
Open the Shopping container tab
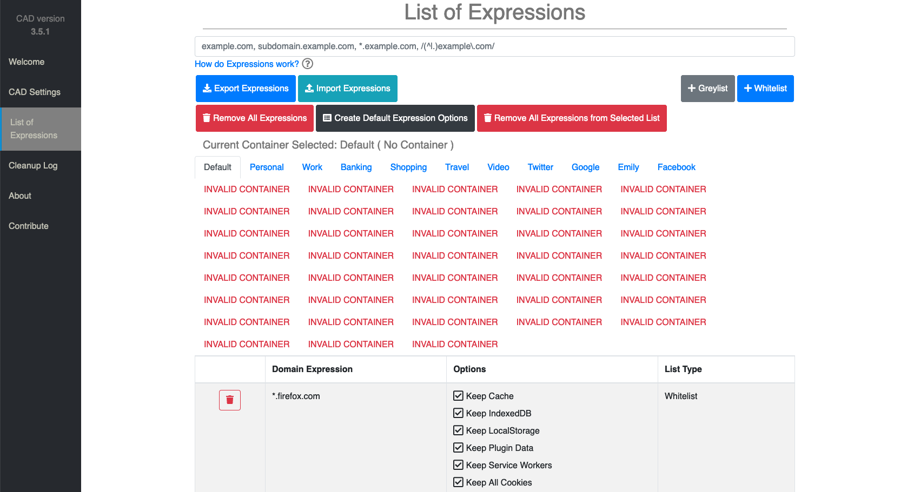coord(408,167)
